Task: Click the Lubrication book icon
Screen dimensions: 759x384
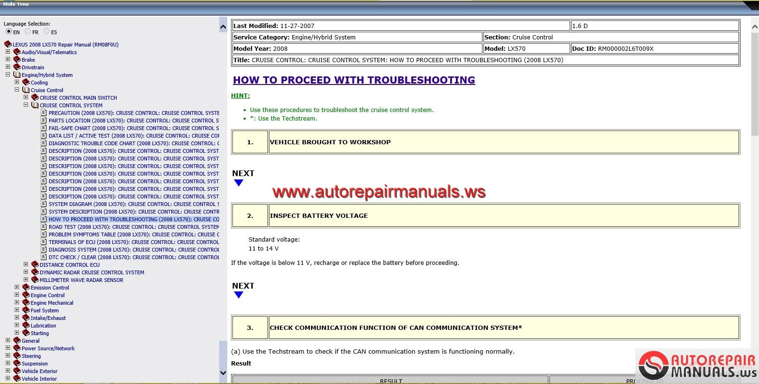Action: [x=26, y=325]
